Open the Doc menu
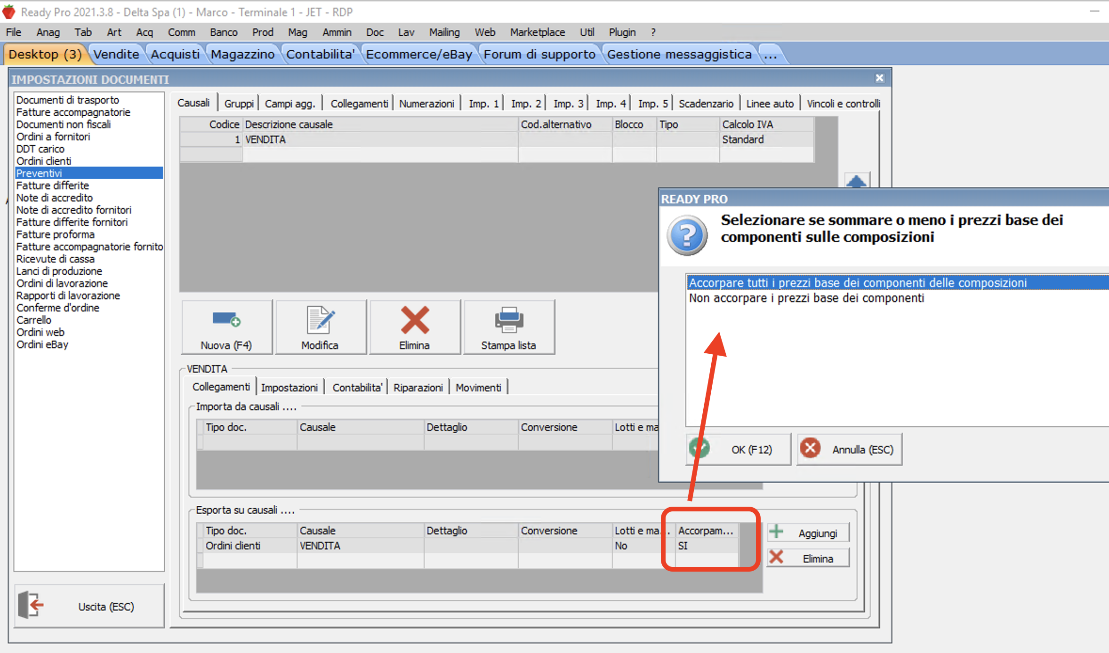This screenshot has height=653, width=1109. [375, 32]
